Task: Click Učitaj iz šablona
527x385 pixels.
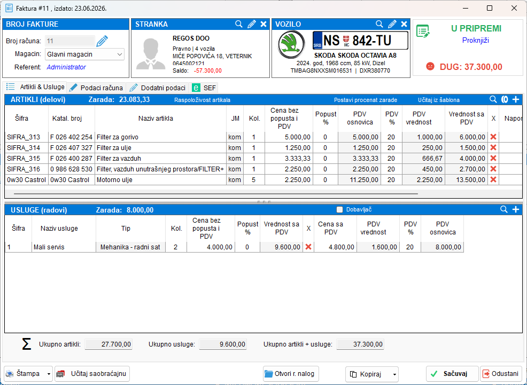Action: [x=439, y=100]
